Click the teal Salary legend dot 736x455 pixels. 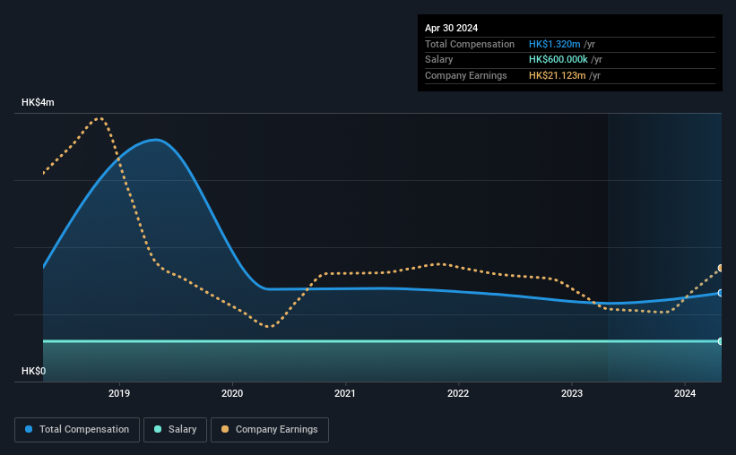pos(158,429)
